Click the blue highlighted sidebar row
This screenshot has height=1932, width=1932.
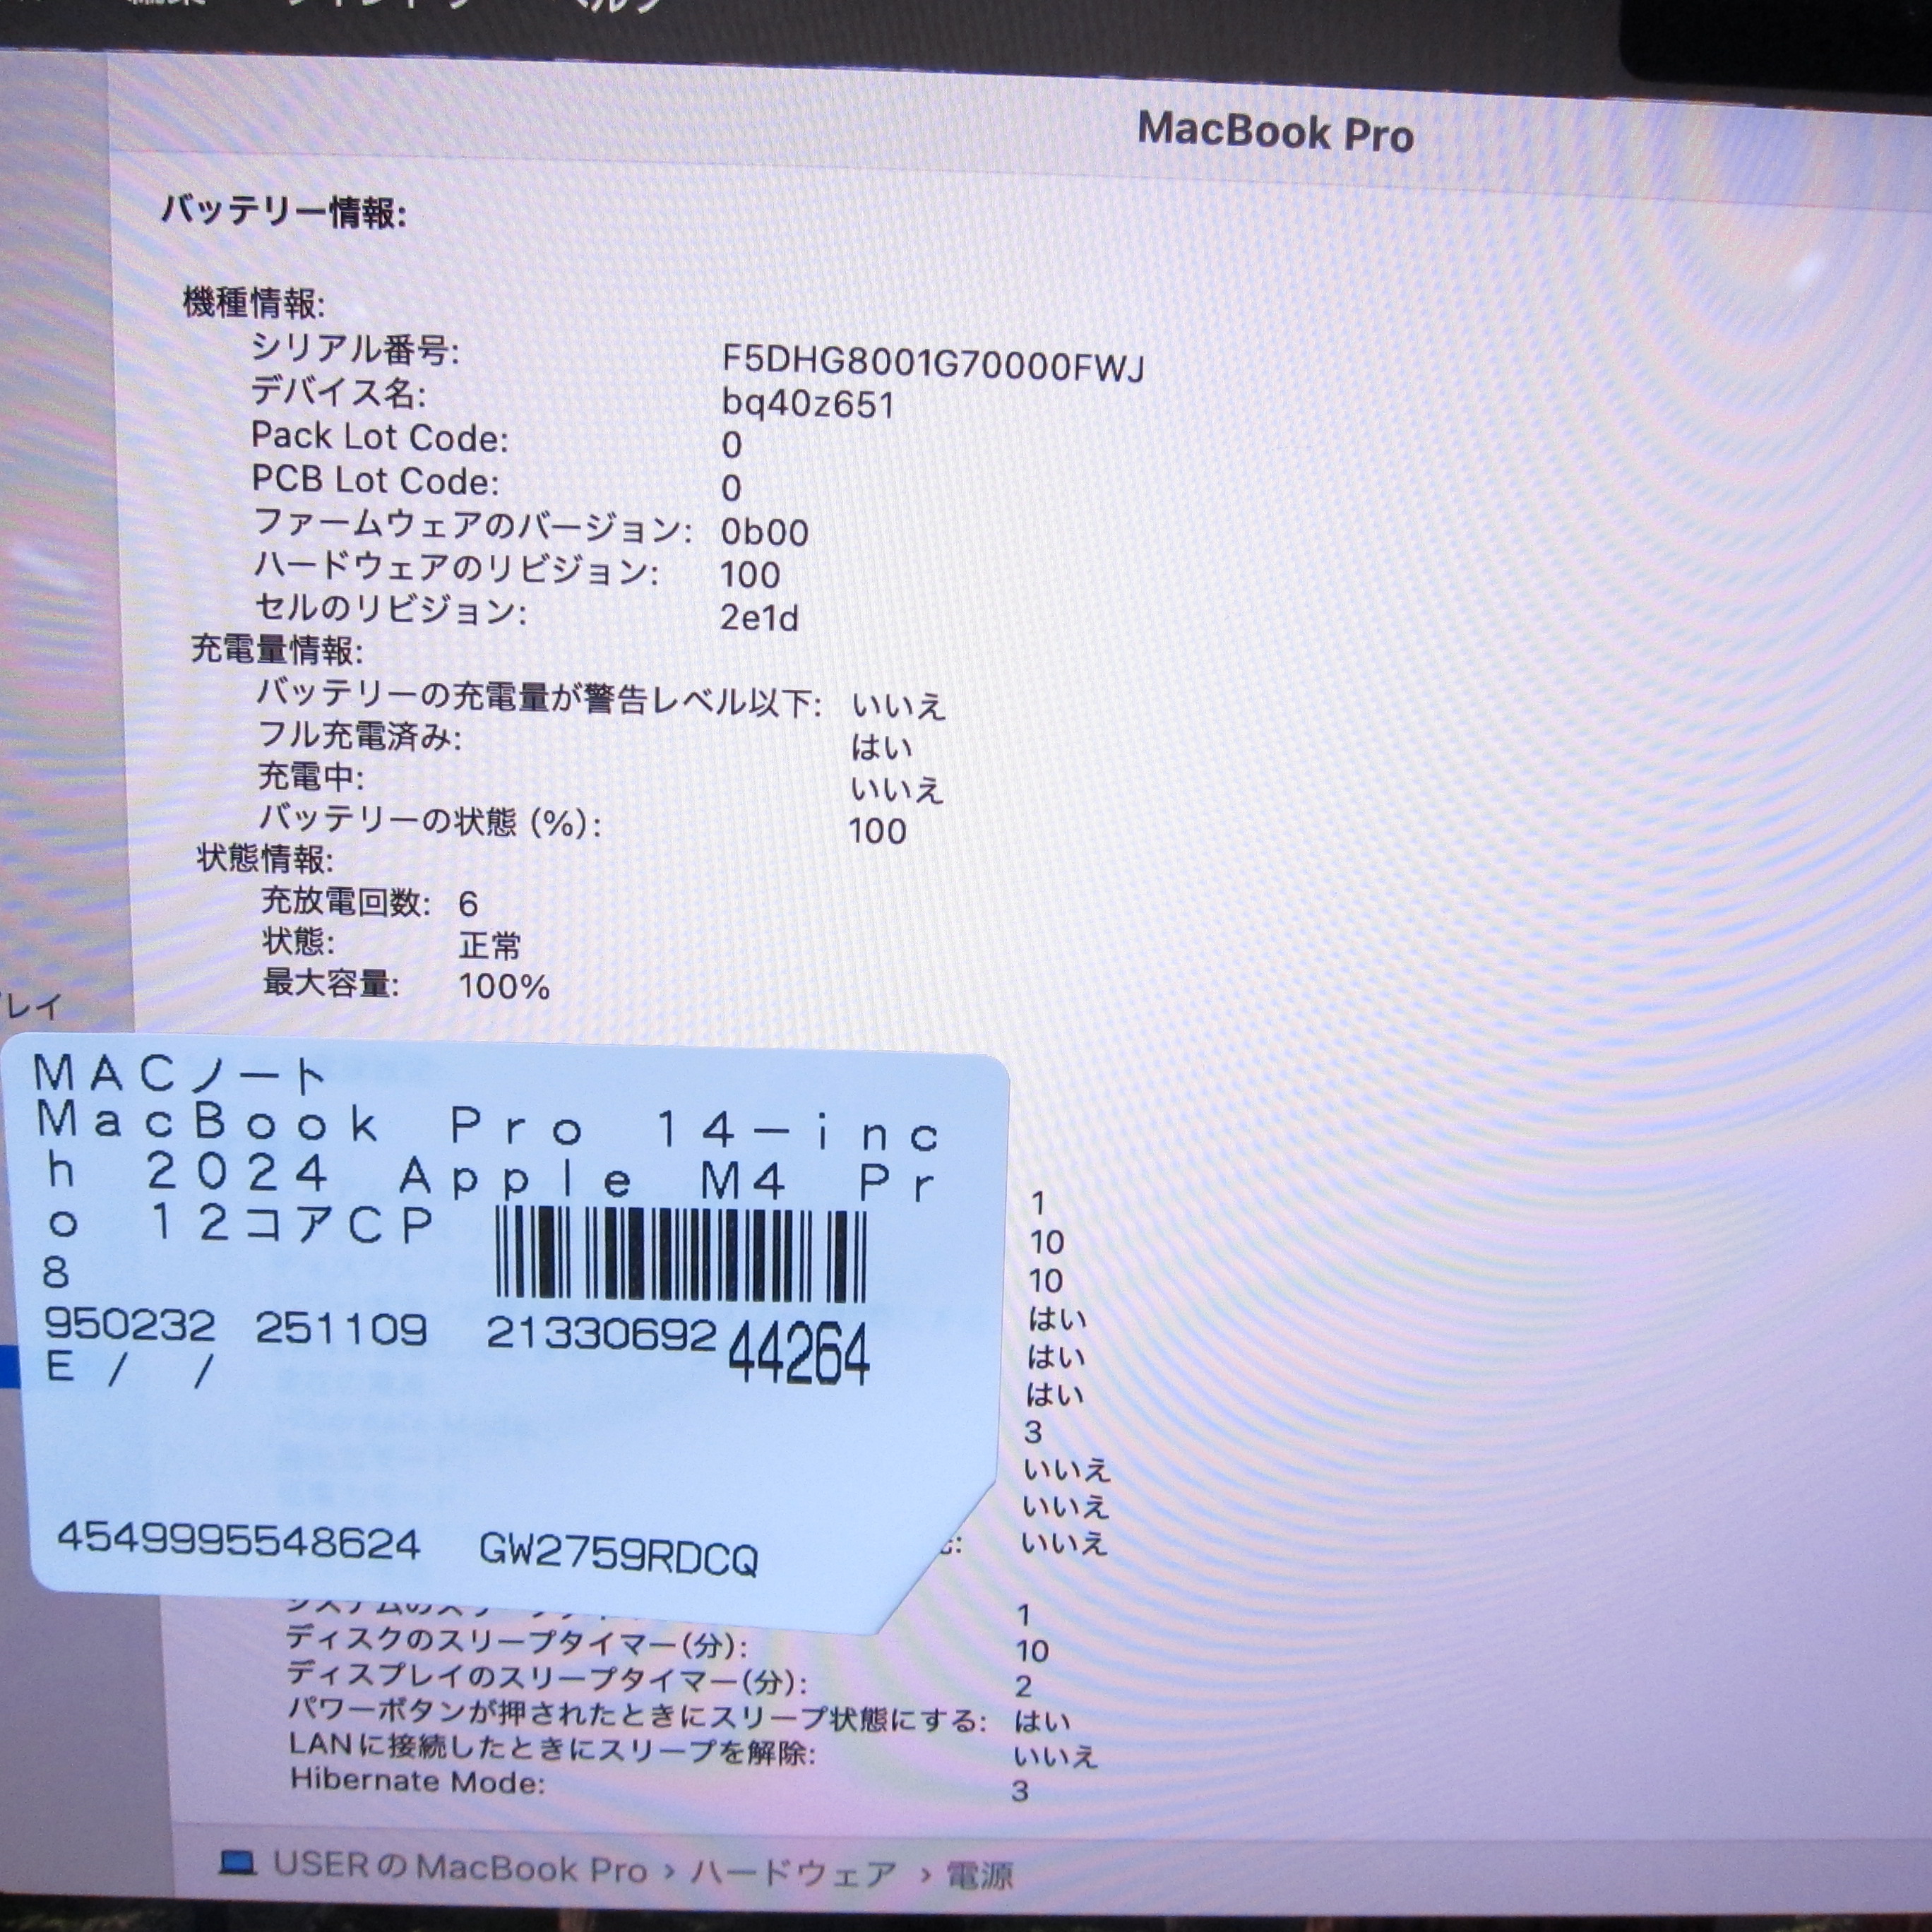[x=9, y=1366]
